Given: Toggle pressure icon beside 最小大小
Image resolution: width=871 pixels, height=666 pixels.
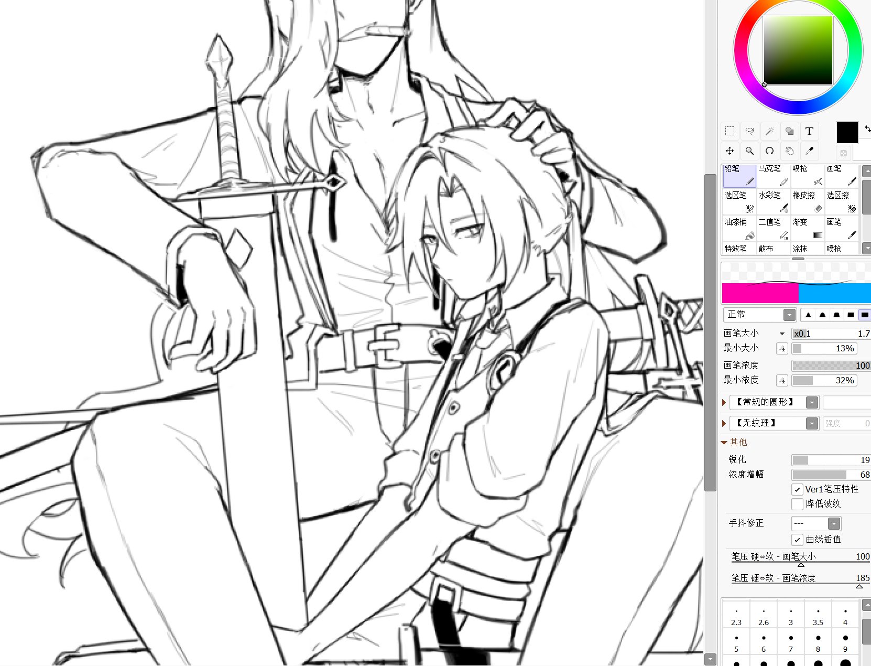Looking at the screenshot, I should pos(782,349).
